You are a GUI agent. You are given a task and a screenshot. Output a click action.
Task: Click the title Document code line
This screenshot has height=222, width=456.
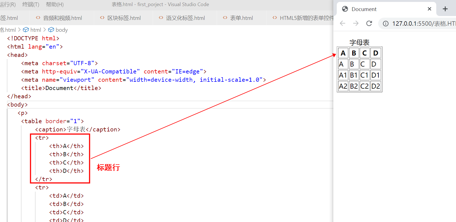[61, 88]
